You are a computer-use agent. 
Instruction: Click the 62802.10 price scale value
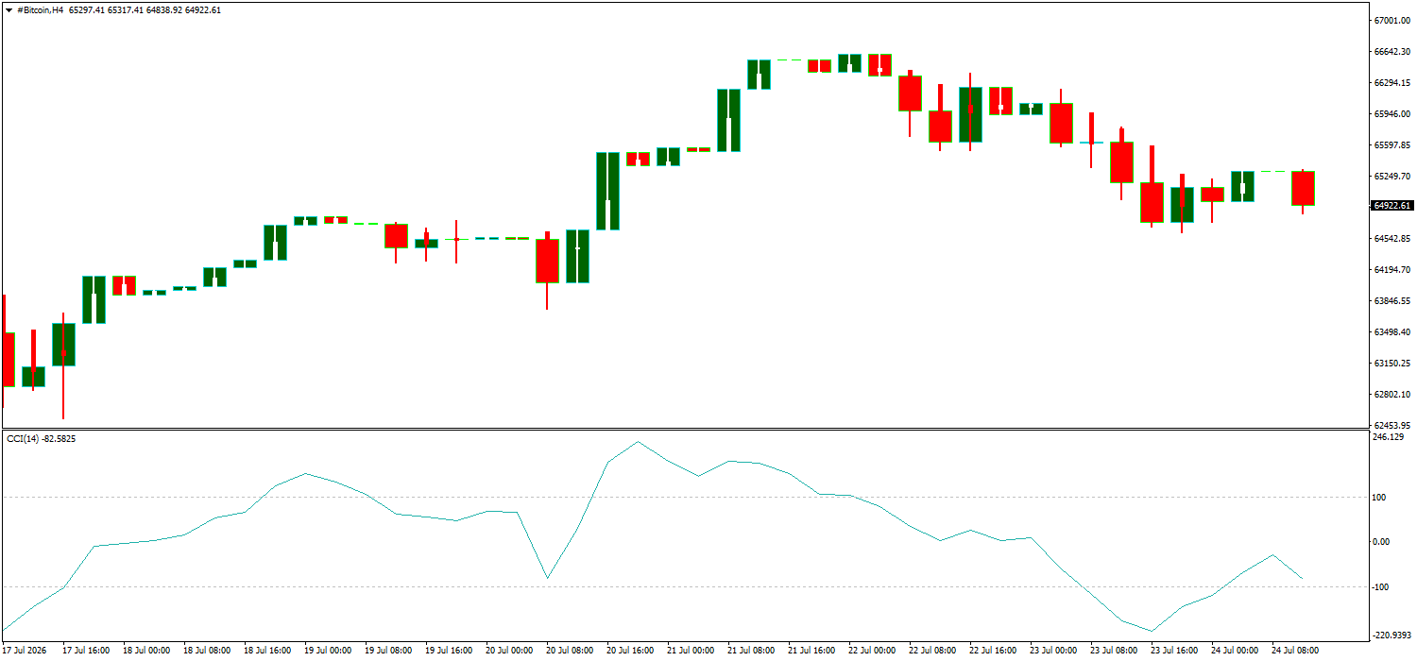(x=1391, y=395)
